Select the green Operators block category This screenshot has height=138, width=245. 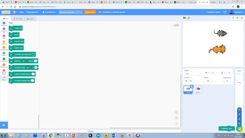(x=4, y=60)
